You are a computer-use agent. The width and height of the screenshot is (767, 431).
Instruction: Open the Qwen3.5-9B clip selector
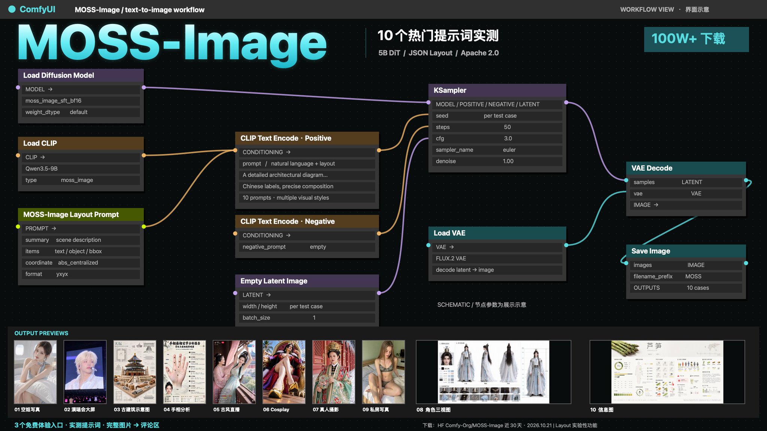pos(81,169)
